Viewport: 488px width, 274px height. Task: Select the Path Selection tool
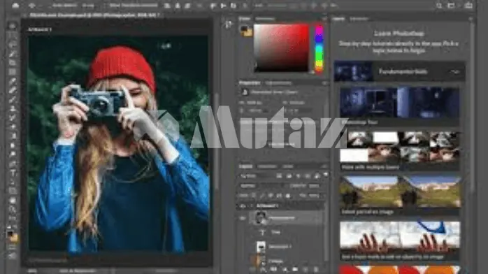point(13,182)
